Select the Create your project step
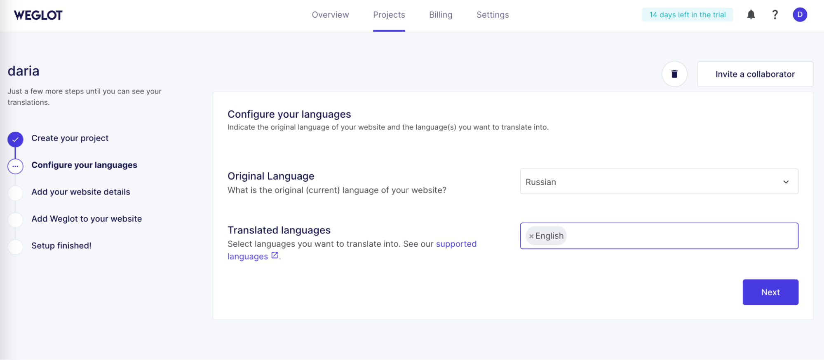 click(x=70, y=138)
